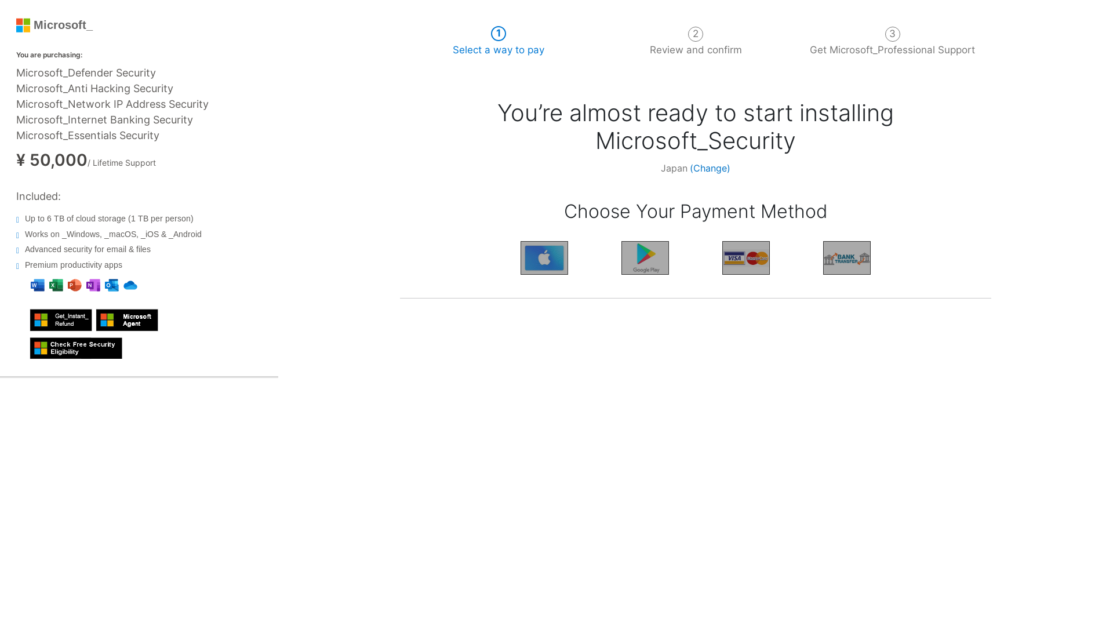Click Microsoft_Essentials Security item

coord(88,136)
